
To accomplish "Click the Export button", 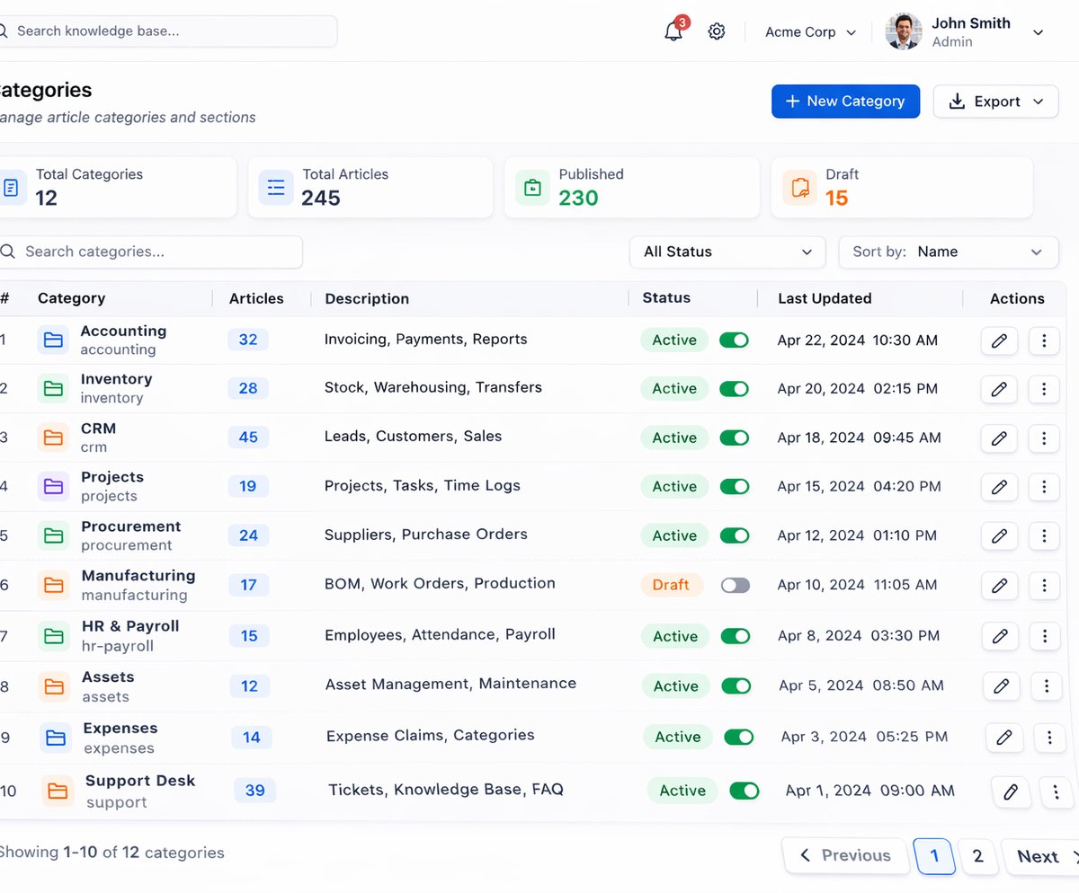I will tap(996, 102).
